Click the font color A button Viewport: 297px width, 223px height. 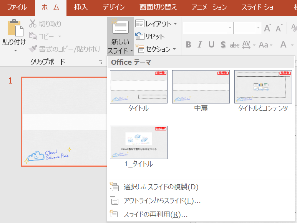tap(284, 45)
